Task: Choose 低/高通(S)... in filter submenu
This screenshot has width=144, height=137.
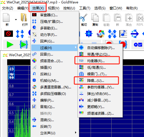Action: 100,68
